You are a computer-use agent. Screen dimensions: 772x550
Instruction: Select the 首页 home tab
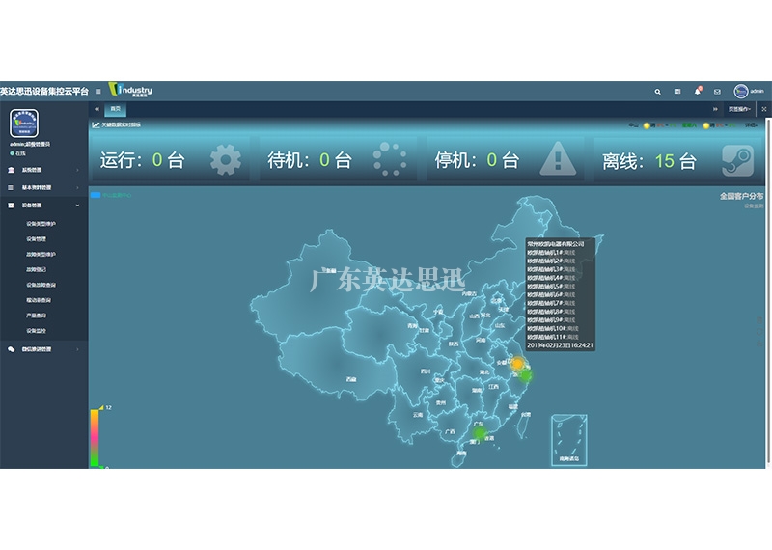(115, 109)
